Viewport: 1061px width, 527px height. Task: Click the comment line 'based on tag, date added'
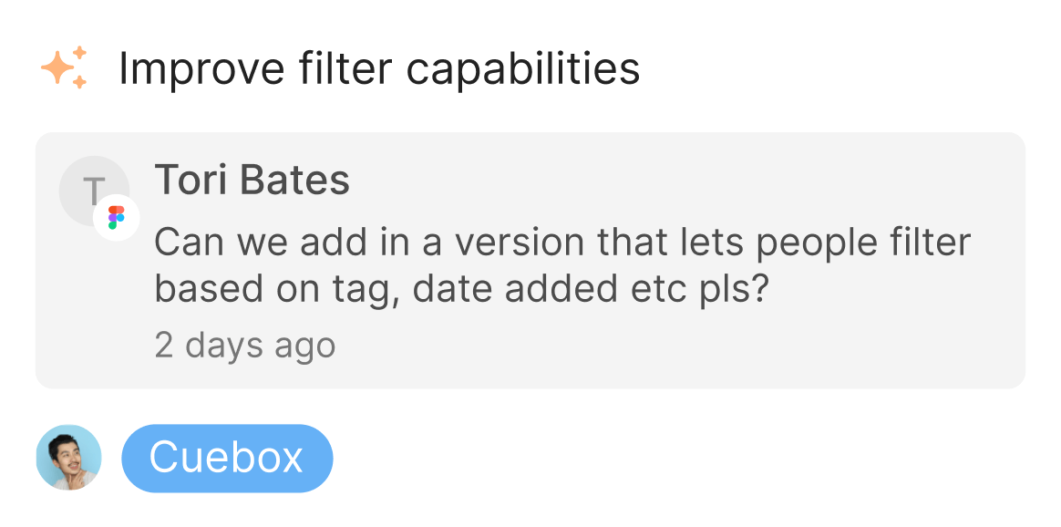click(x=461, y=289)
